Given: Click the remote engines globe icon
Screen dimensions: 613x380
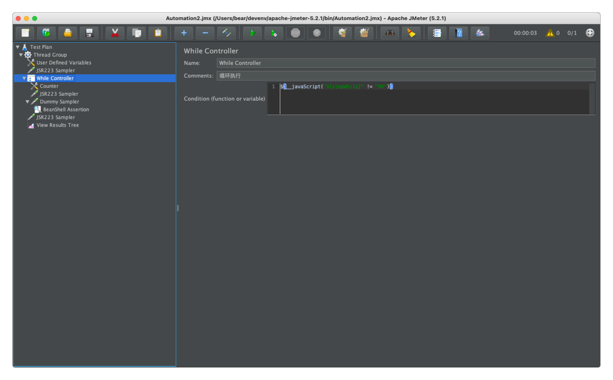Looking at the screenshot, I should coord(590,33).
